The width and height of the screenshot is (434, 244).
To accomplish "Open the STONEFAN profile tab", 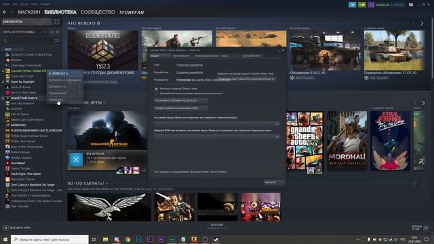I will click(132, 12).
